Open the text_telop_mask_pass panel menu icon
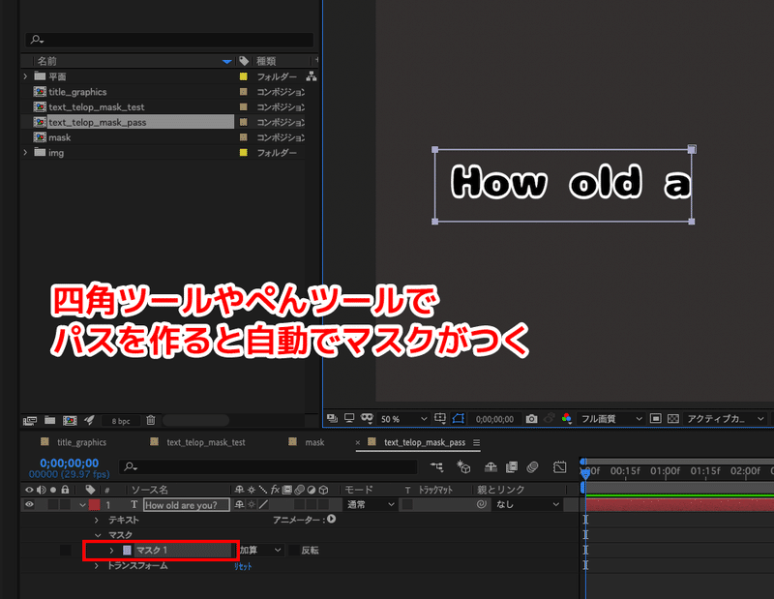The image size is (774, 599). click(x=476, y=442)
